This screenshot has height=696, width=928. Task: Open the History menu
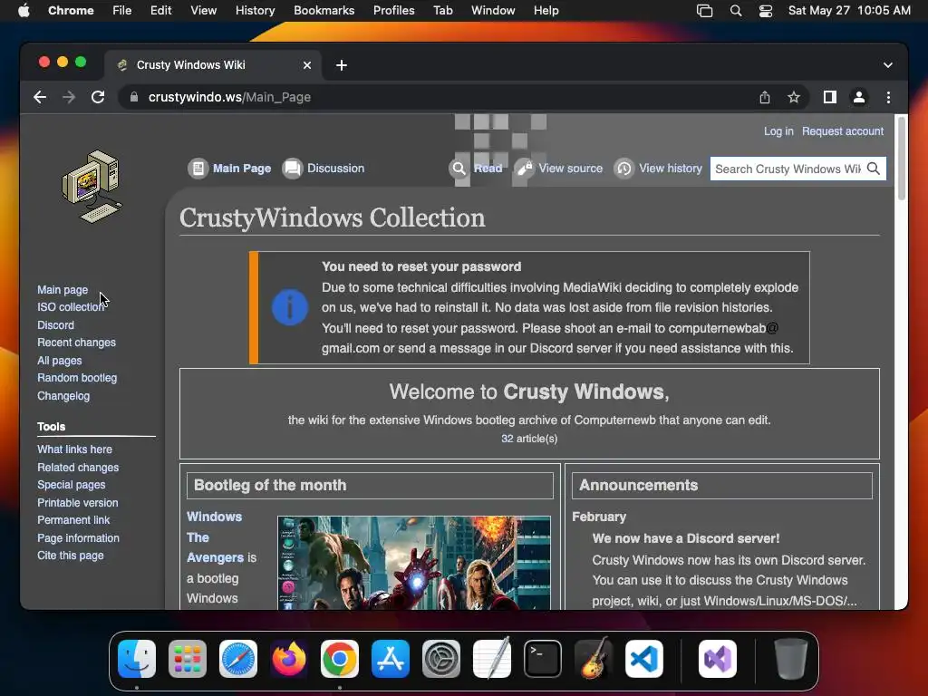point(255,11)
